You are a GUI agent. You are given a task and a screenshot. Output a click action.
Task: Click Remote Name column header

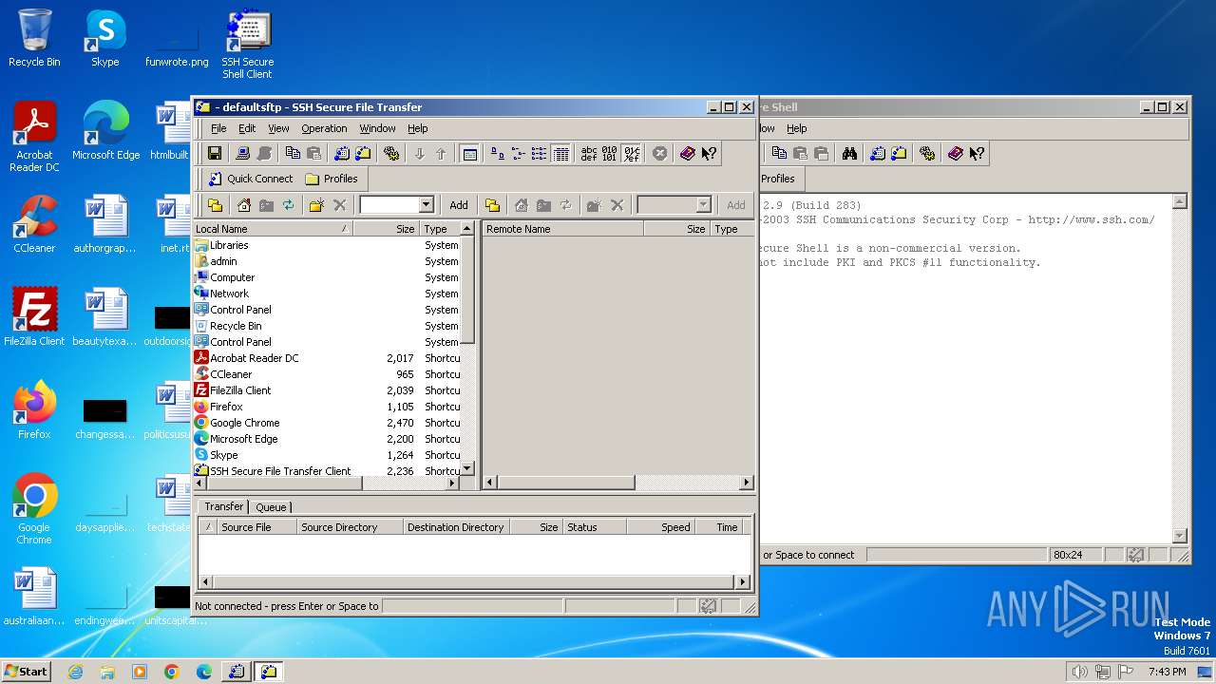563,229
